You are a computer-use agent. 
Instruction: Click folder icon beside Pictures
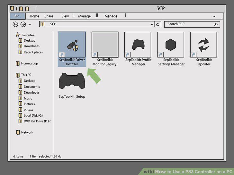point(20,104)
